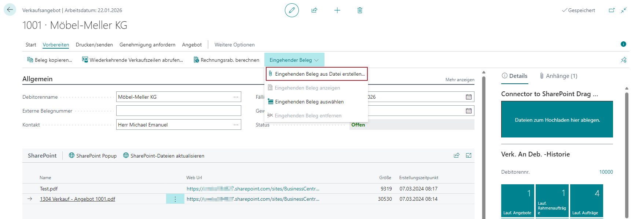631x219 pixels.
Task: Click the pencil edit icon
Action: (291, 10)
